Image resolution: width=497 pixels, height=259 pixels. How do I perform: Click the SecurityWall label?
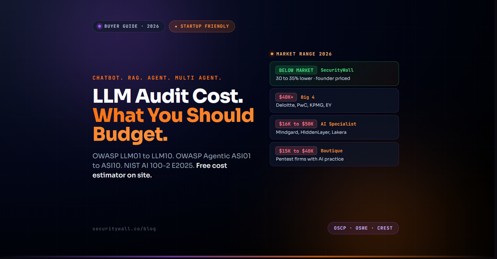pyautogui.click(x=337, y=70)
